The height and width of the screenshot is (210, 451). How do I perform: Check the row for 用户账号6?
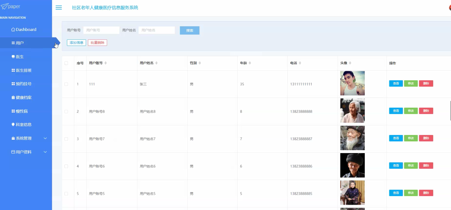click(x=66, y=166)
